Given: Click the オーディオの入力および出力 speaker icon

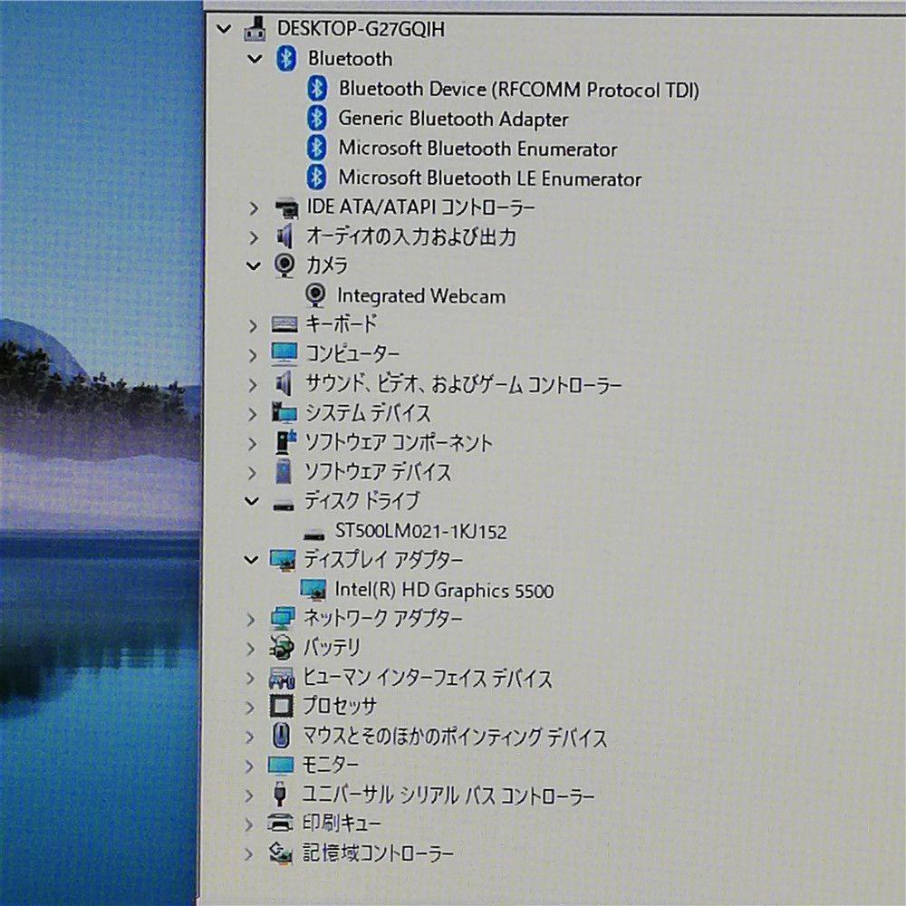Looking at the screenshot, I should [284, 236].
